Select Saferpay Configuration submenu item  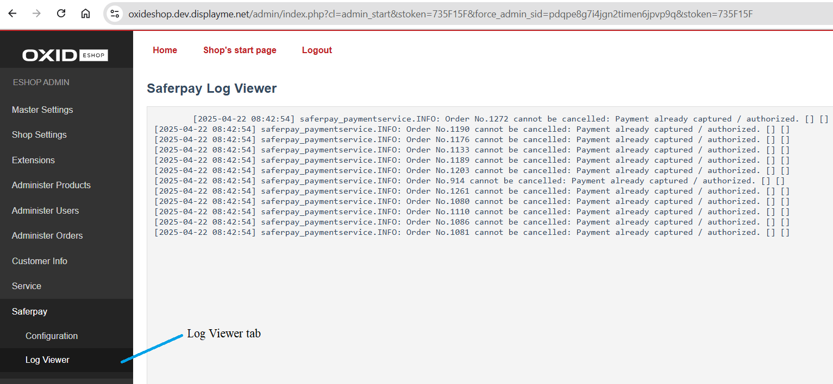coord(52,336)
